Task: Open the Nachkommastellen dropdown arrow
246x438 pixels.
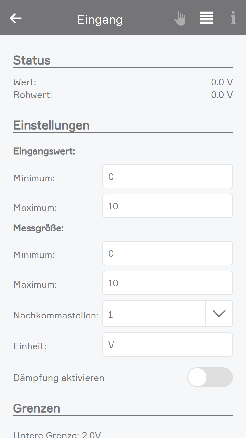Action: [x=219, y=314]
